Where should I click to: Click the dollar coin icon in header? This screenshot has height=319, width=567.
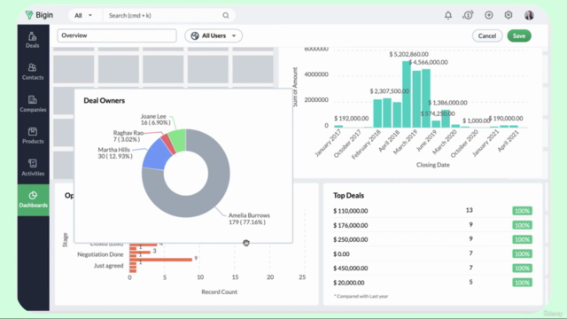tap(468, 15)
